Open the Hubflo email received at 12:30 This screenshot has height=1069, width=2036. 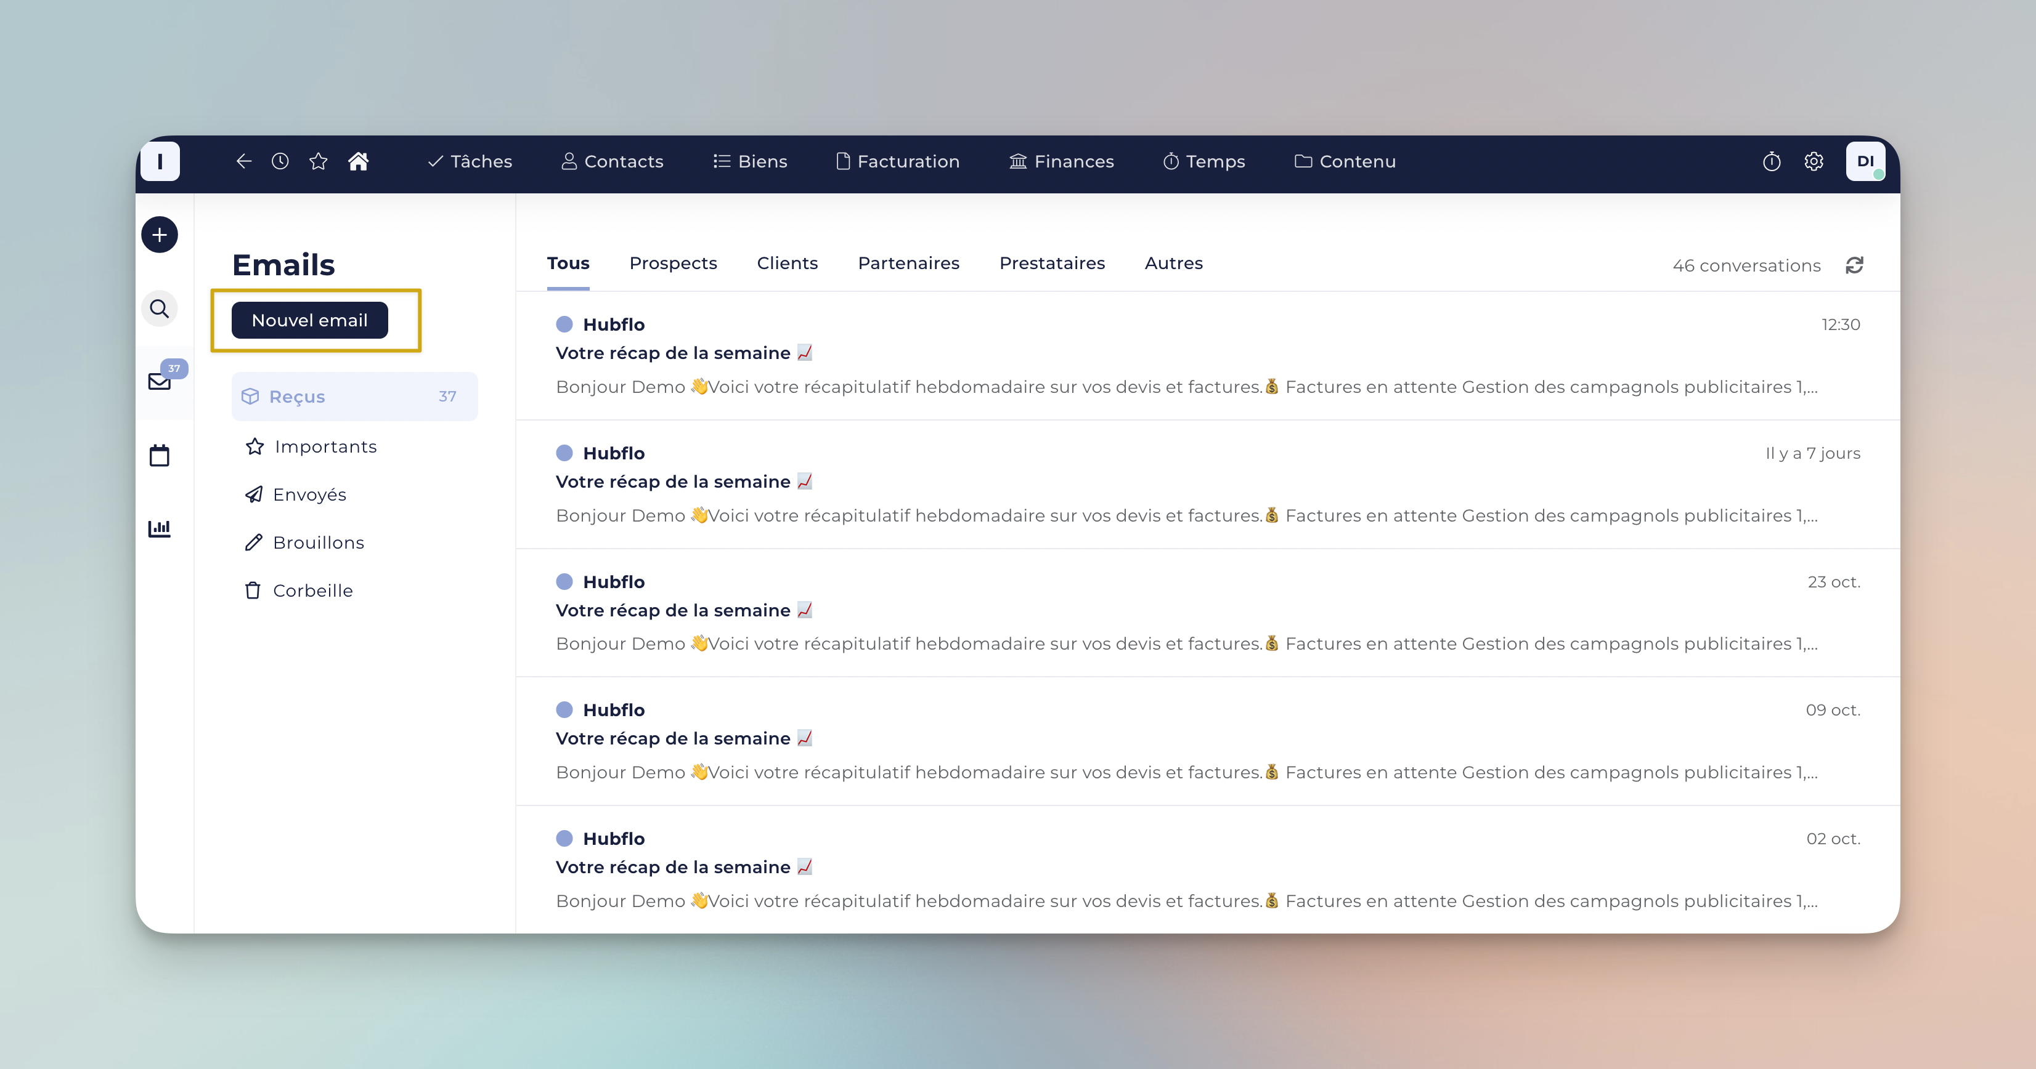pos(1208,355)
